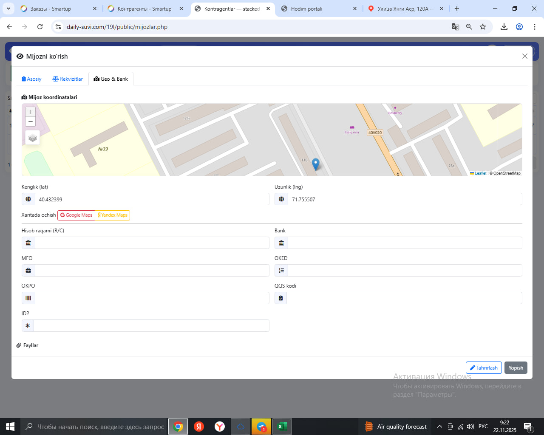
Task: Open the Chrome tab search dropdown
Action: tap(8, 8)
